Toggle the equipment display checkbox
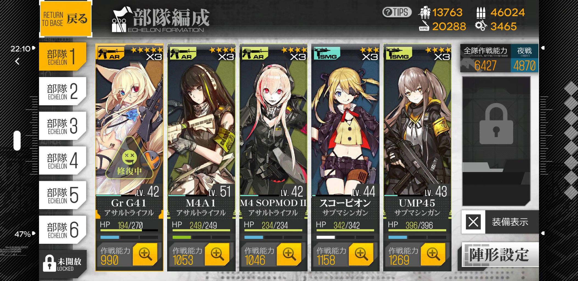The height and width of the screenshot is (281, 578). pyautogui.click(x=473, y=222)
